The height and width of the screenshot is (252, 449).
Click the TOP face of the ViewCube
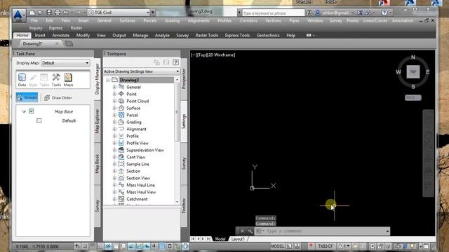413,71
